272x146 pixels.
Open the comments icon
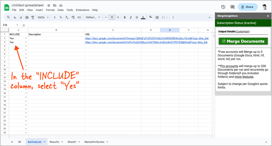[x=232, y=7]
